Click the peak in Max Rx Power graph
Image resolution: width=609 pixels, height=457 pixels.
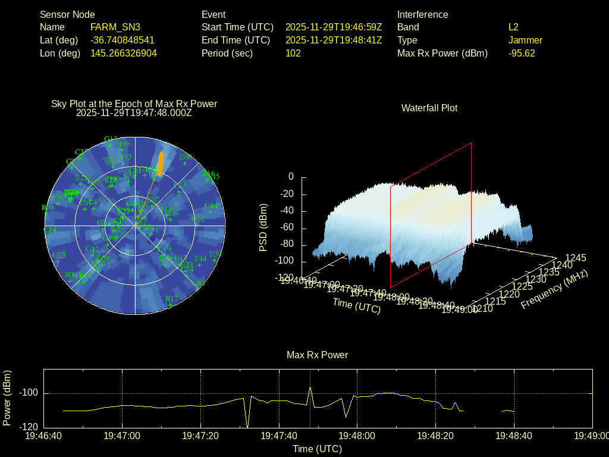coord(310,388)
